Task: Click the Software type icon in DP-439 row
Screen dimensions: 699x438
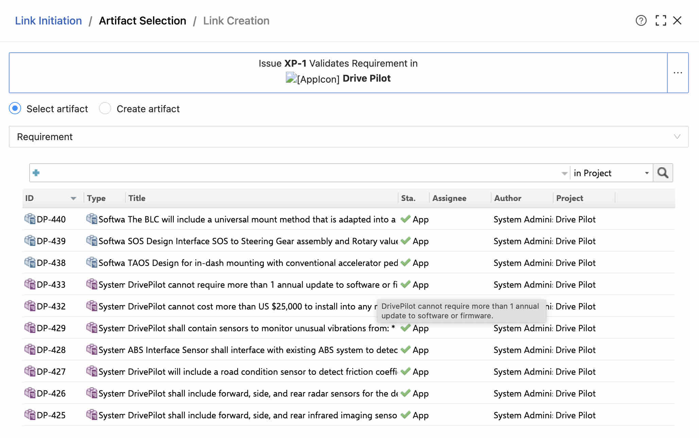Action: [x=92, y=241]
